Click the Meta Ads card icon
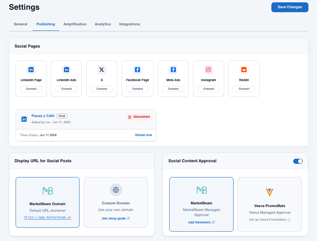The image size is (317, 241). point(173,70)
